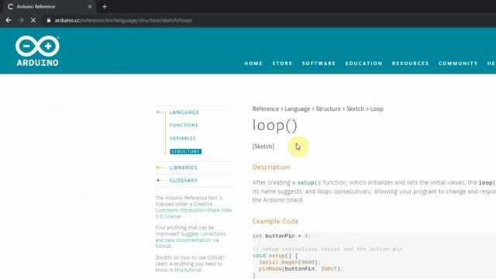The image size is (496, 279).
Task: Select the highlighted STRUCTURE sidebar item
Action: point(185,152)
